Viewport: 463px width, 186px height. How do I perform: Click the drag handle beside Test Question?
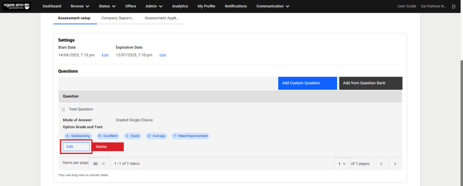tap(63, 109)
